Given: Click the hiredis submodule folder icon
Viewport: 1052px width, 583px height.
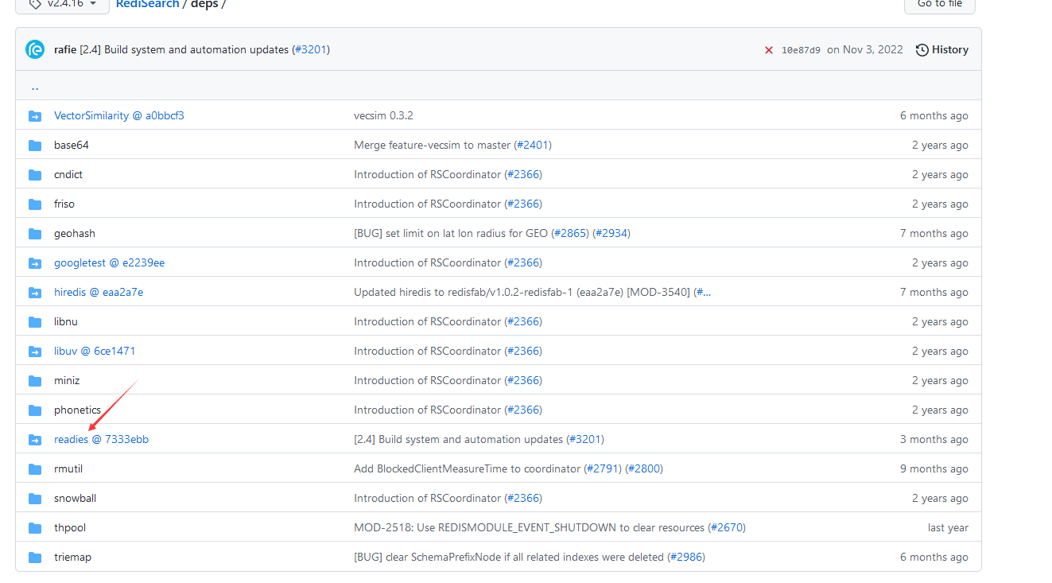Looking at the screenshot, I should pos(35,293).
